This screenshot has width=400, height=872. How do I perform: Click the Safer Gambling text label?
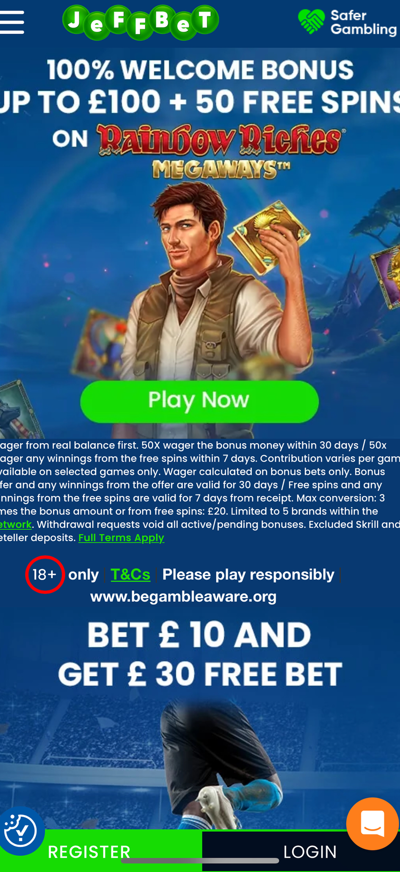(363, 22)
